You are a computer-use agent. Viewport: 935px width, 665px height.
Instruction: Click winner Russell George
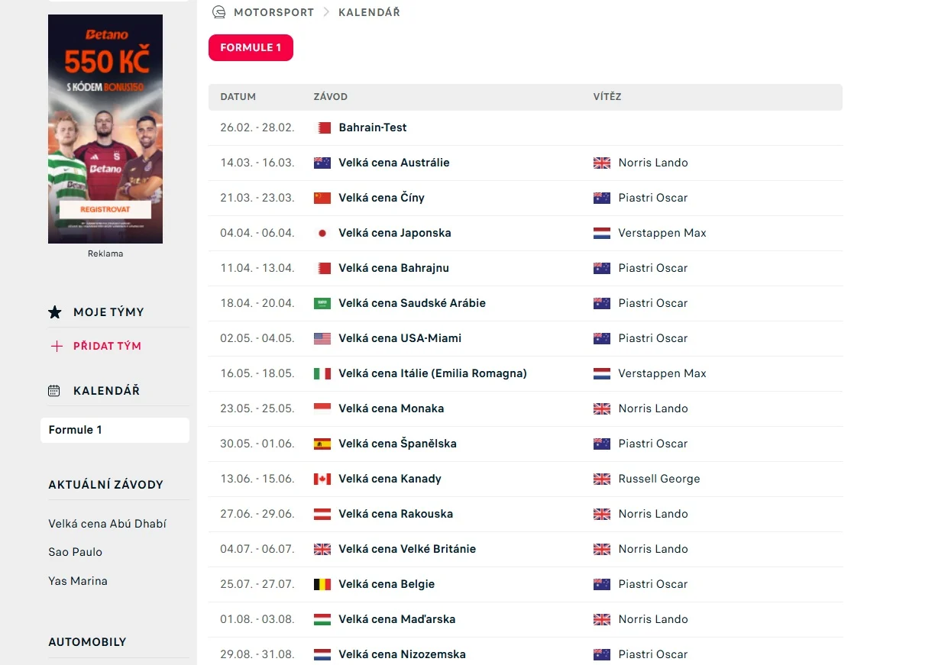pyautogui.click(x=658, y=479)
